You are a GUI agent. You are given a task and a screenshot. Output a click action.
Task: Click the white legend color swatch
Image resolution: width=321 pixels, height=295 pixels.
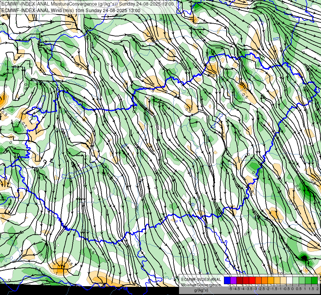click(x=290, y=280)
